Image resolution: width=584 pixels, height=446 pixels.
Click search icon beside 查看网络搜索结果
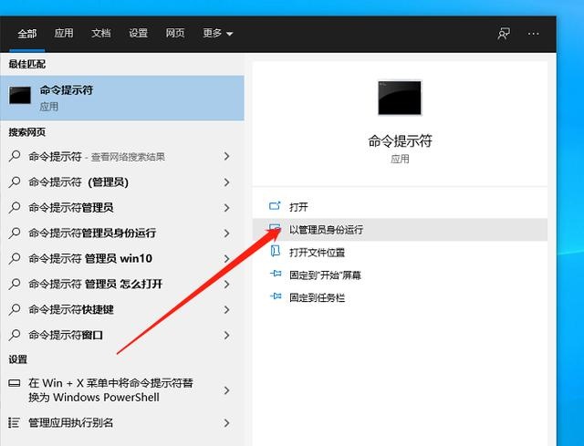pos(15,156)
